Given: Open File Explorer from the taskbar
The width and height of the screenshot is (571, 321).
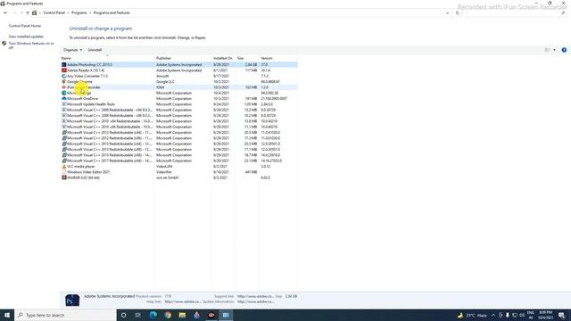Looking at the screenshot, I should 182,315.
